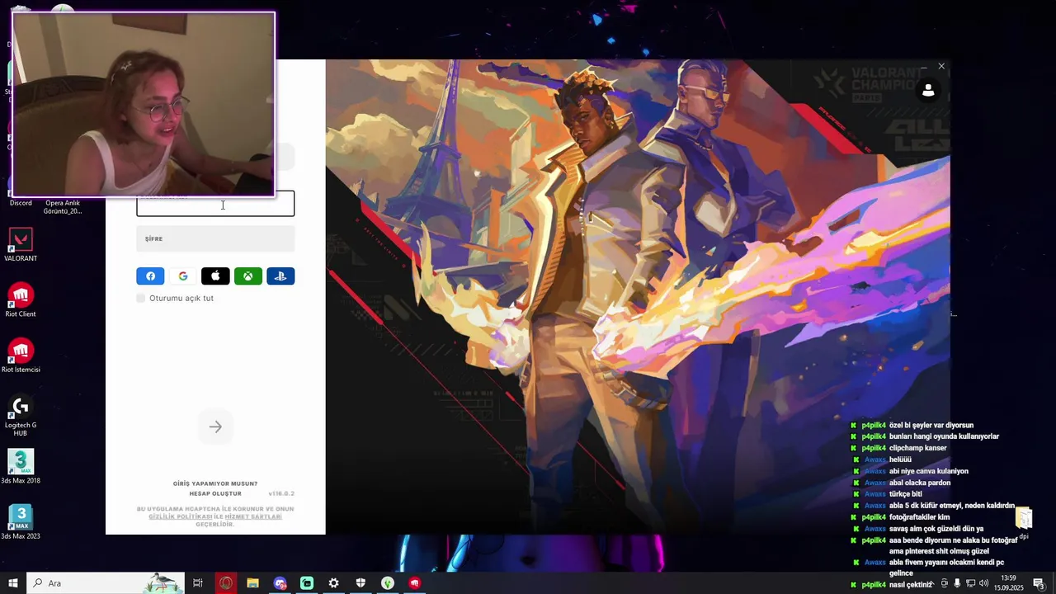Open Discord from the taskbar
This screenshot has height=594, width=1056.
point(280,583)
